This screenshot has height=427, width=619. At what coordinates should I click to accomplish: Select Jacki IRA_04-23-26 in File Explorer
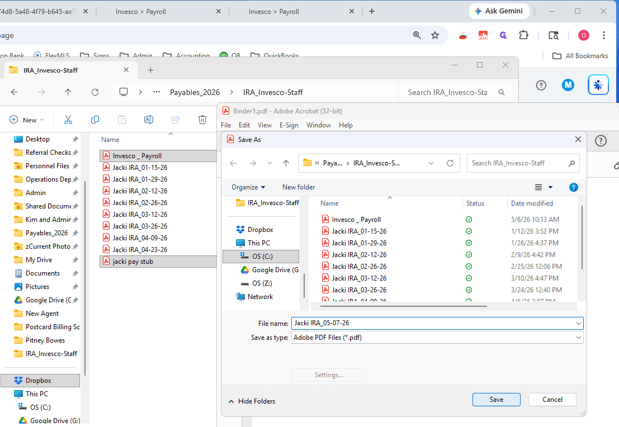pyautogui.click(x=140, y=250)
